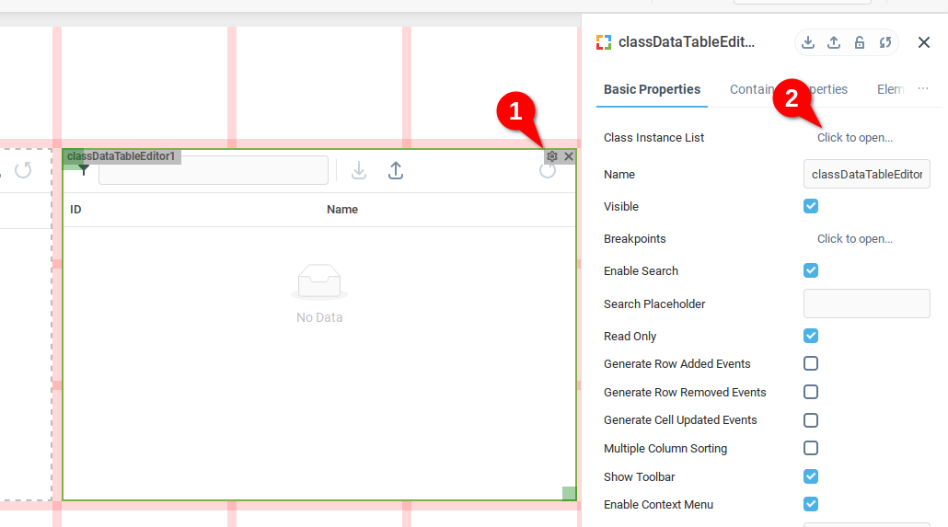Click the refresh icon in left widget
948x527 pixels.
tap(23, 170)
